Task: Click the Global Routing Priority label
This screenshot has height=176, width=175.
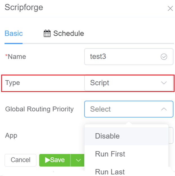Action: point(39,109)
